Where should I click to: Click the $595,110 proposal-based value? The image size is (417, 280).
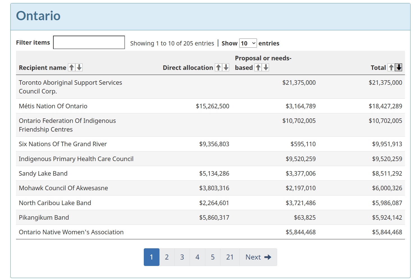(303, 144)
